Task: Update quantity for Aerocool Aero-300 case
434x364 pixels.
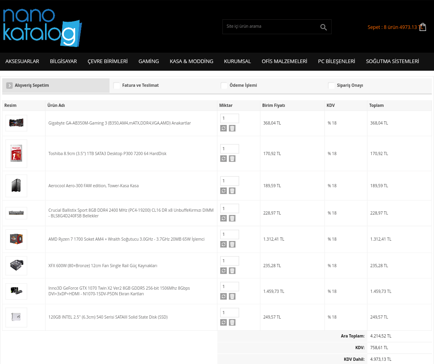Action: pos(224,191)
